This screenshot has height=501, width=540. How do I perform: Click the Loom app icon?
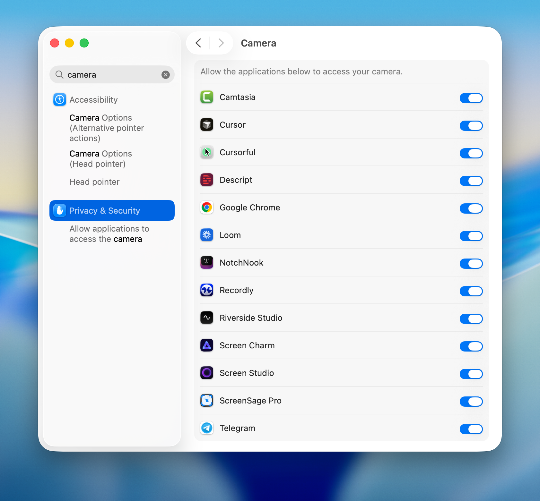coord(207,235)
